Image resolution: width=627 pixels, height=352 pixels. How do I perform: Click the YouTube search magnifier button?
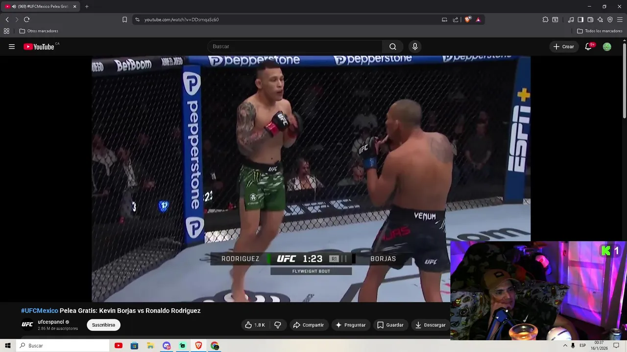coord(393,46)
